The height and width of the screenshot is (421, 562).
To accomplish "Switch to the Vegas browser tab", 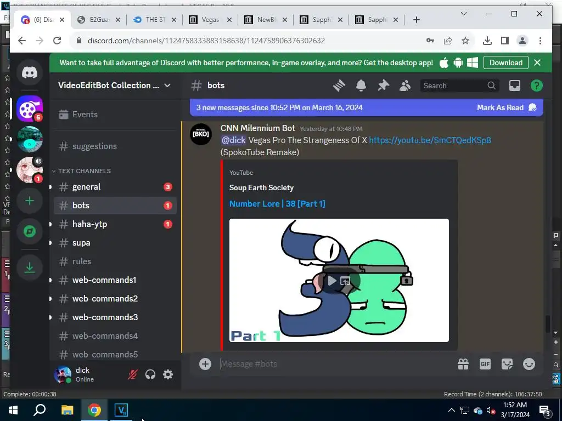I will coord(210,20).
